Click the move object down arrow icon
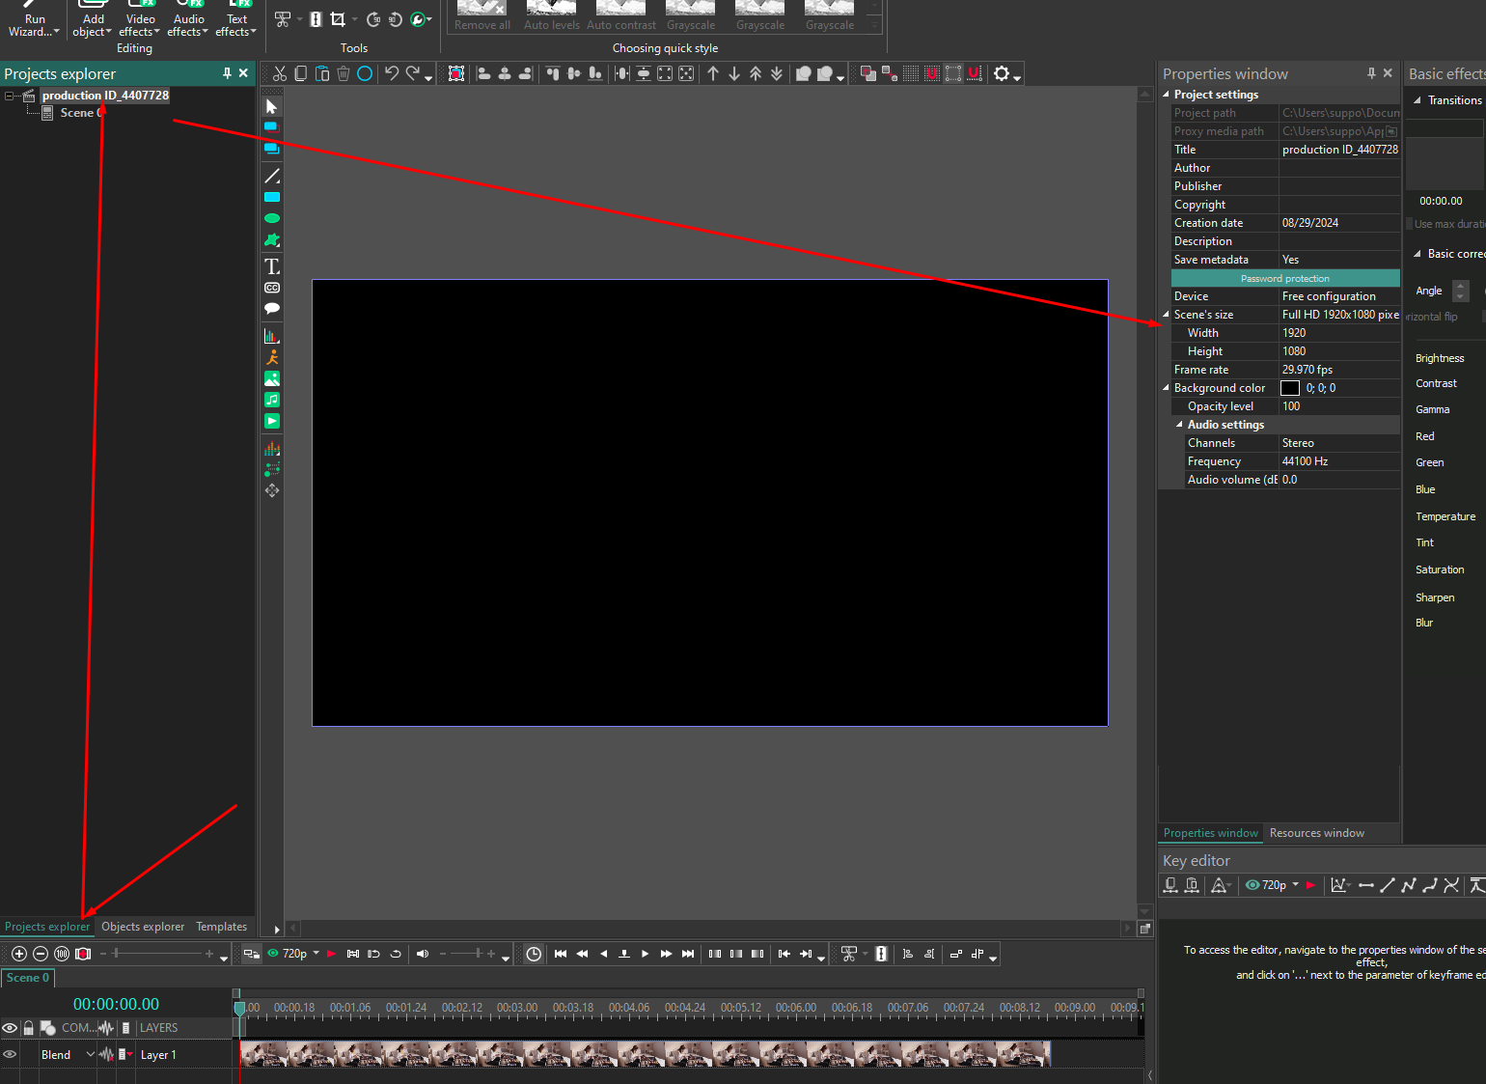Screen dimensions: 1486x1084 pyautogui.click(x=734, y=73)
